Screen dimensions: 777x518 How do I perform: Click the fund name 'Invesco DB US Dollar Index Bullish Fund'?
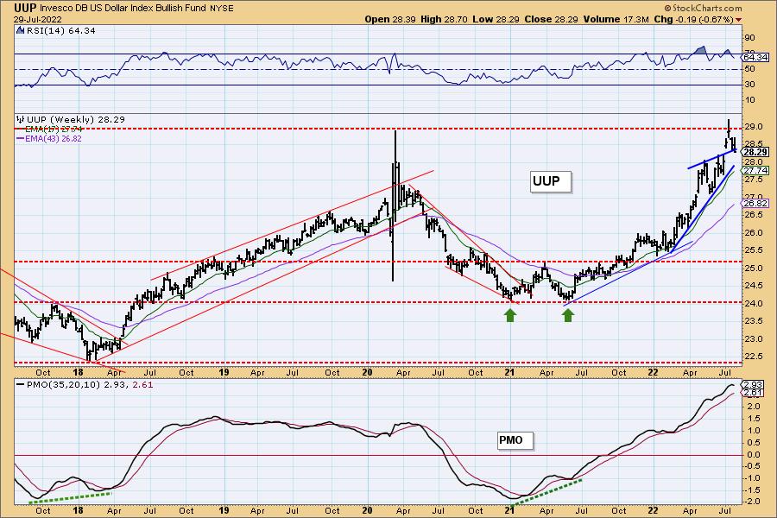(123, 9)
